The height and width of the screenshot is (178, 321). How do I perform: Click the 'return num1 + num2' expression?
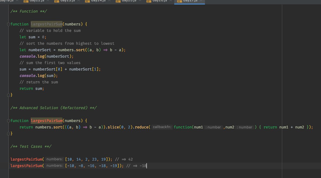click(284, 127)
